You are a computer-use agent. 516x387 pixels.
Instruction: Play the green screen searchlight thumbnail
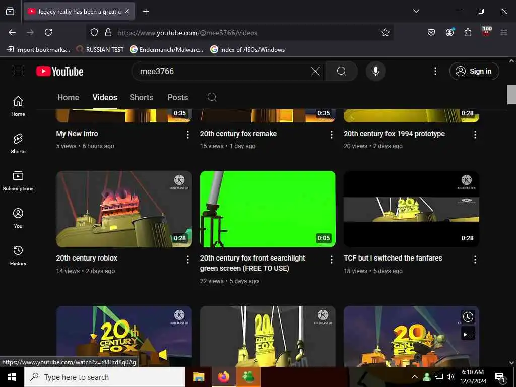(x=268, y=209)
